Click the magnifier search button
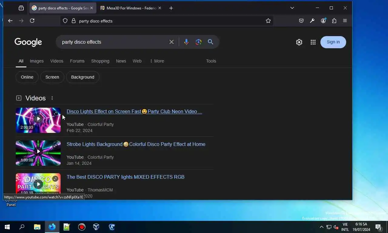This screenshot has width=388, height=233. 211,42
